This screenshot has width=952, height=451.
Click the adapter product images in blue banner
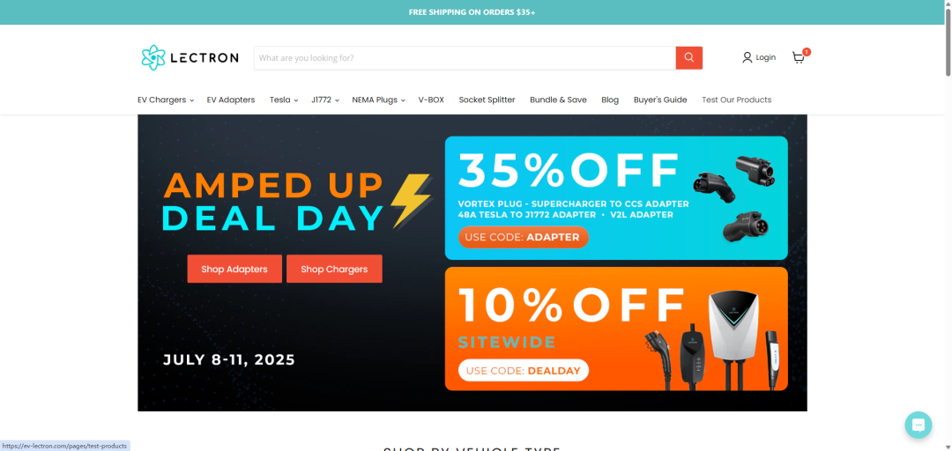(x=733, y=198)
